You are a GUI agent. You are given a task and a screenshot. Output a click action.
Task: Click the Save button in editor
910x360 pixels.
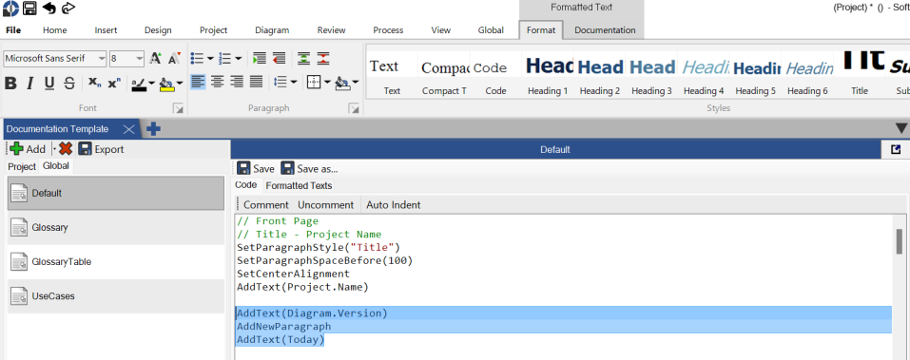[x=256, y=169]
